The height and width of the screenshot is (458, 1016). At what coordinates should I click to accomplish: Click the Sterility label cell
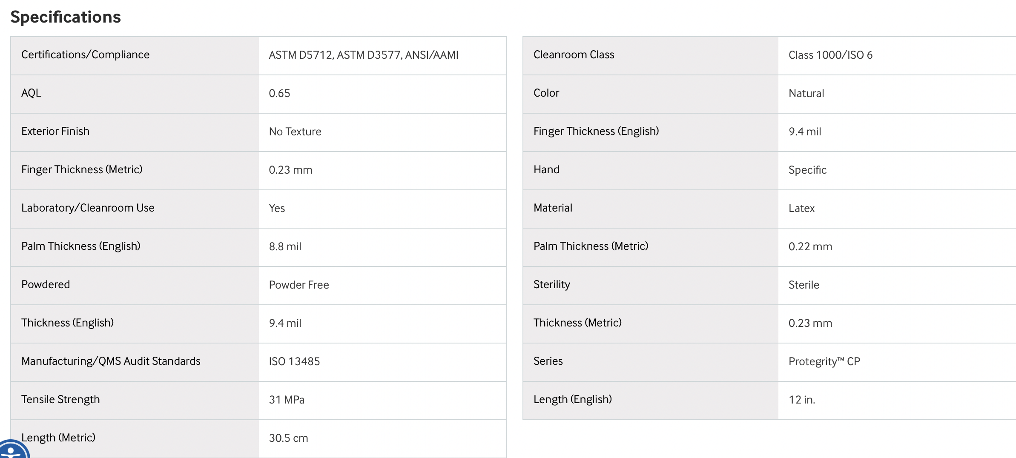[651, 286]
